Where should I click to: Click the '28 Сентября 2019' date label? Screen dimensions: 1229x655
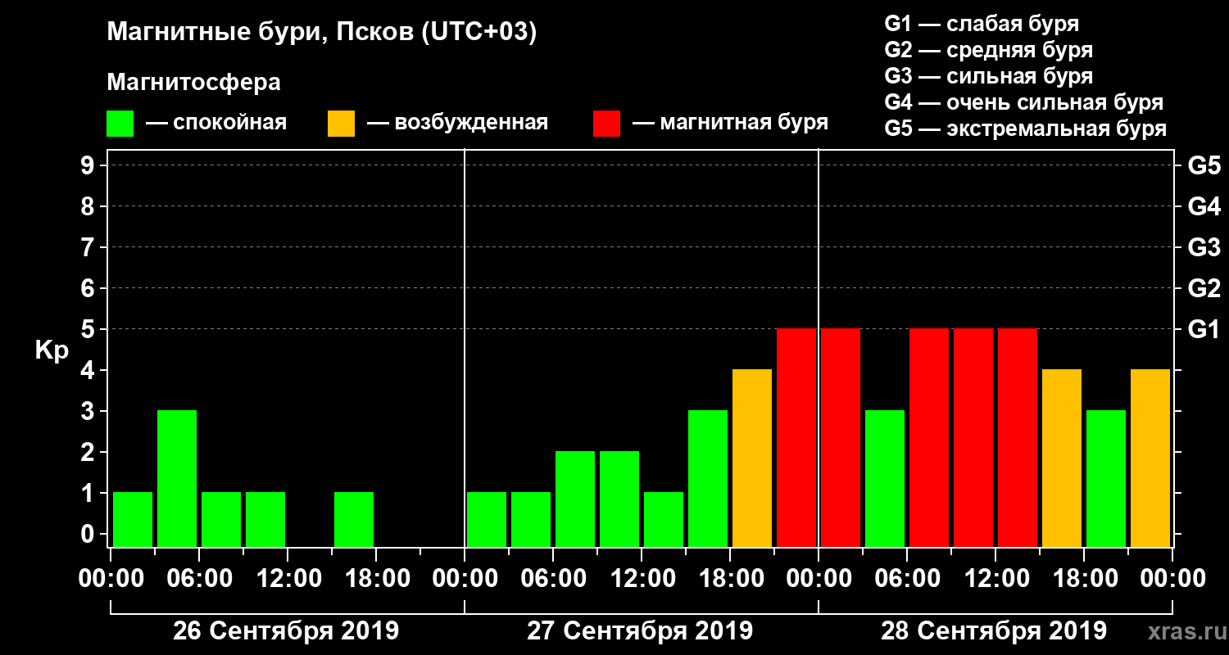click(994, 631)
